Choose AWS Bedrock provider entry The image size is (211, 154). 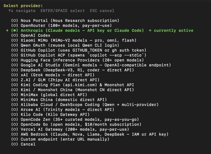tap(90, 134)
